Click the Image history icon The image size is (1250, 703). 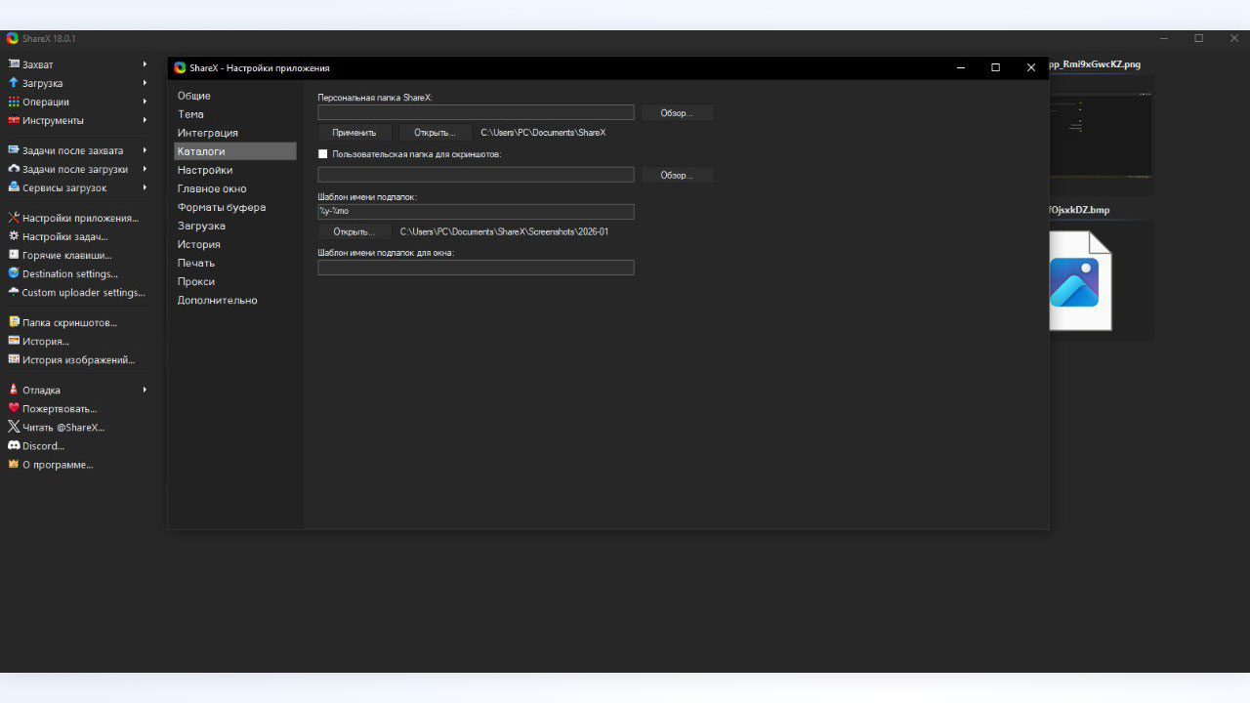[x=14, y=359]
